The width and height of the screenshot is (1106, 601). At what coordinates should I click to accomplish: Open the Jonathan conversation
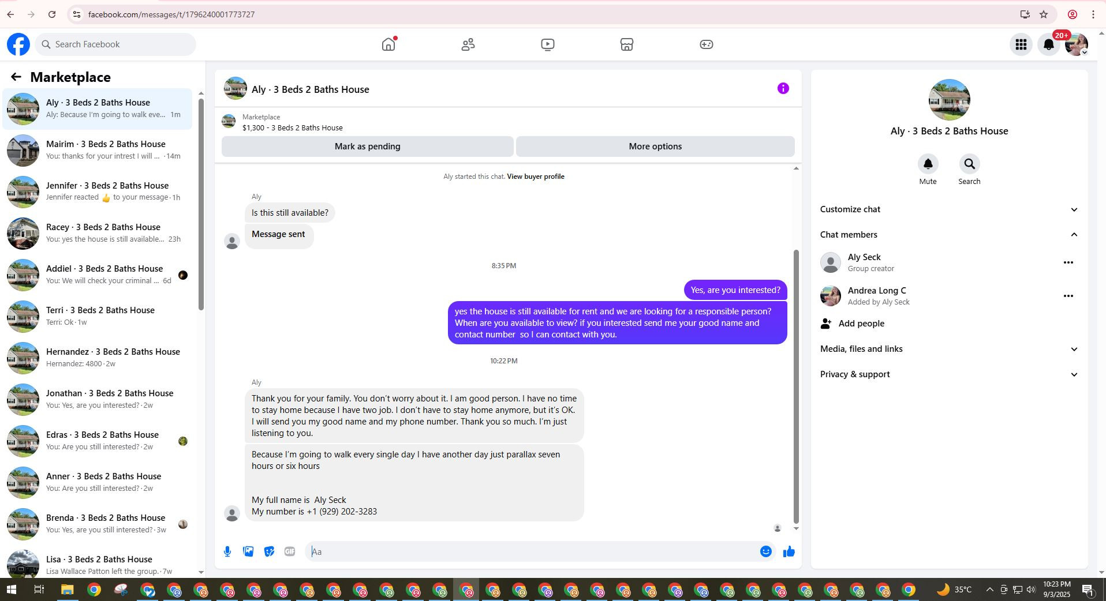[x=97, y=399]
